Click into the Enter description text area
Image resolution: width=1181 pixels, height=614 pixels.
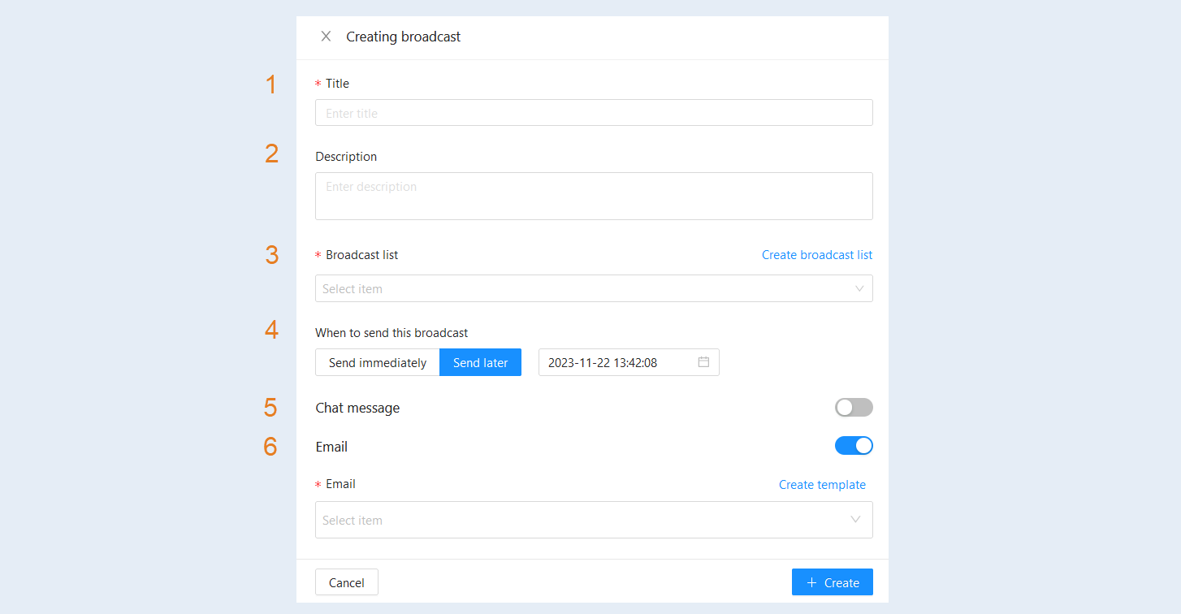click(x=594, y=196)
